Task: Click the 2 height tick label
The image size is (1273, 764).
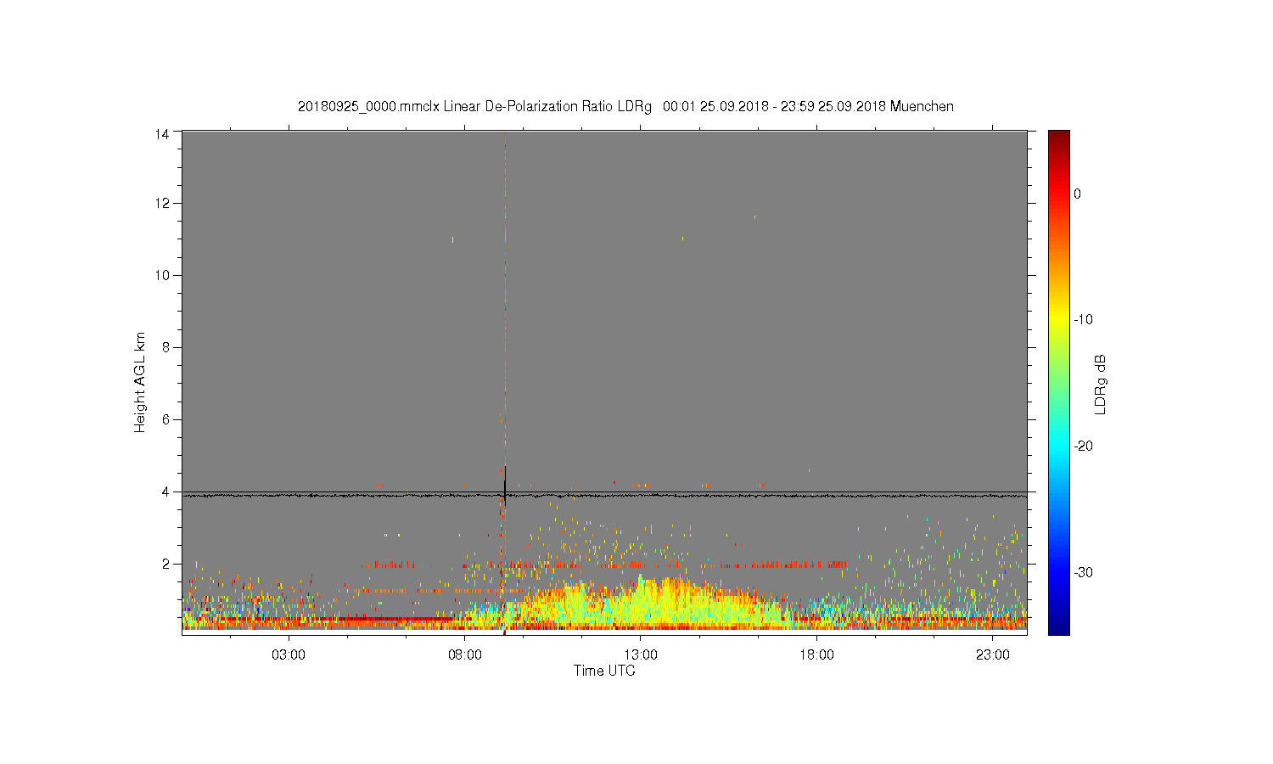Action: coord(165,564)
